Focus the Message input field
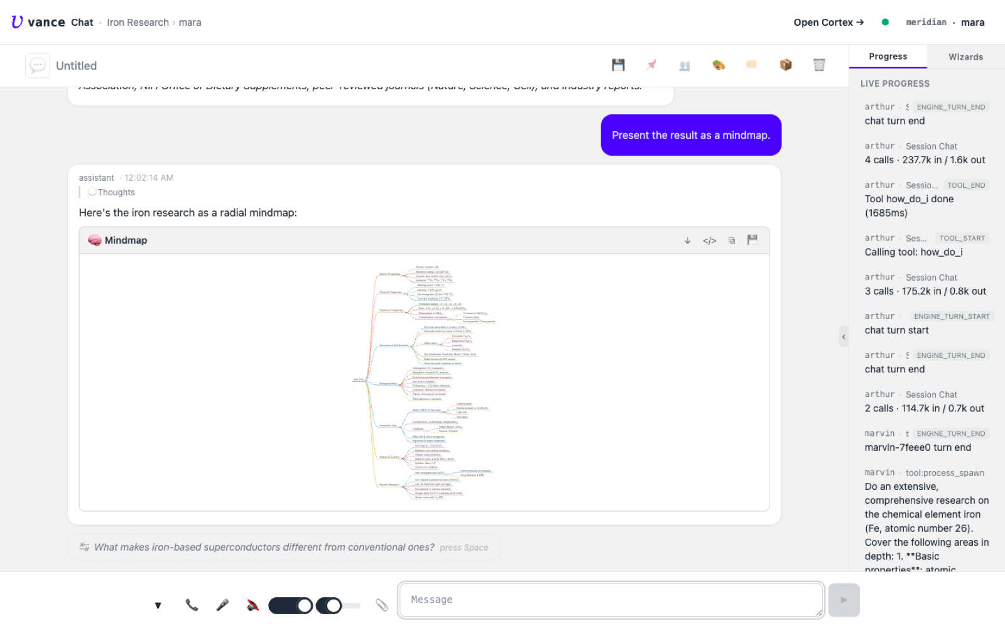1005x628 pixels. click(611, 600)
